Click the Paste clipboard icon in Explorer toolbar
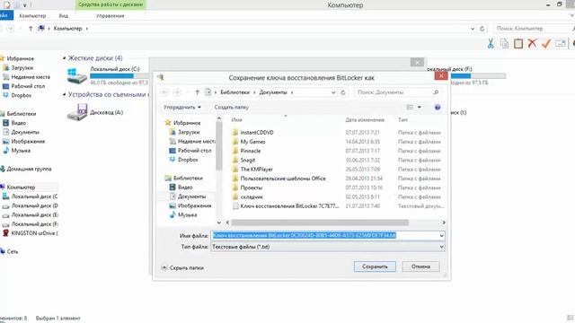 click(518, 44)
